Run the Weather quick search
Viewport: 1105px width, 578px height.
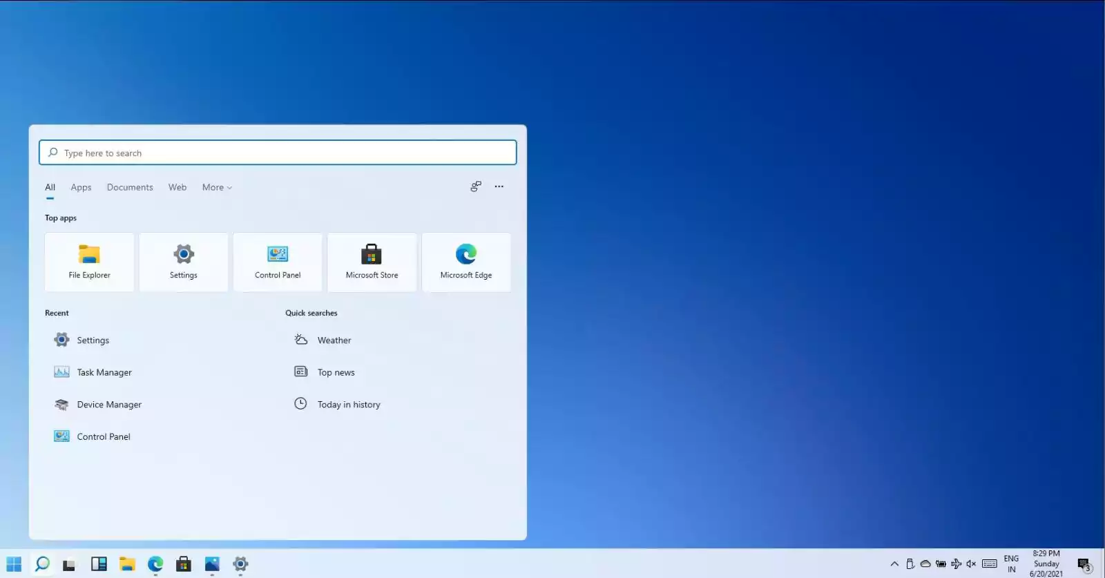click(x=323, y=340)
